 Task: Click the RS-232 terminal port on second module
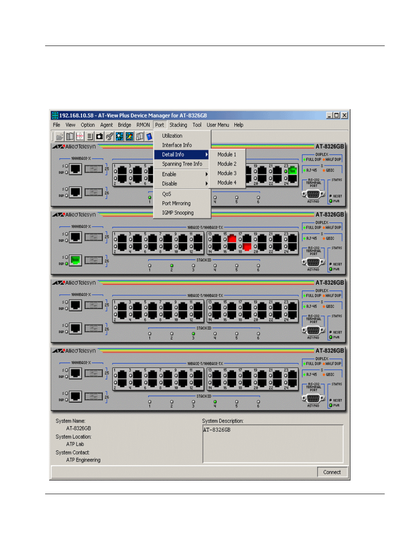pyautogui.click(x=313, y=262)
